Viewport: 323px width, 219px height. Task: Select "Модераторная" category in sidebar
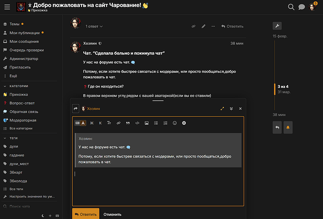23,120
